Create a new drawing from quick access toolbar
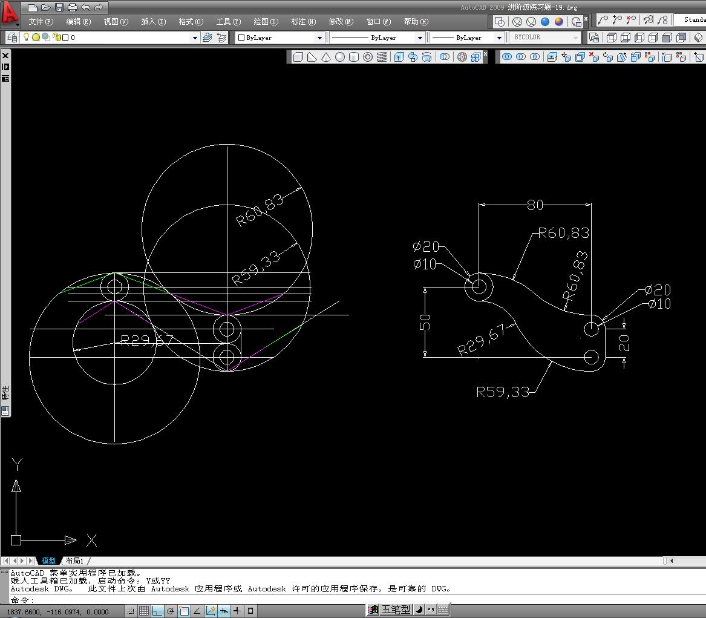 coord(33,7)
